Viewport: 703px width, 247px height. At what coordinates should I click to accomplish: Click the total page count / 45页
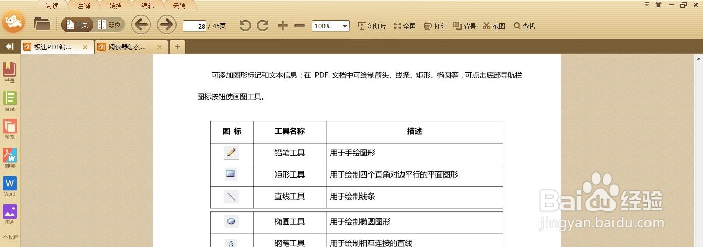pos(217,26)
